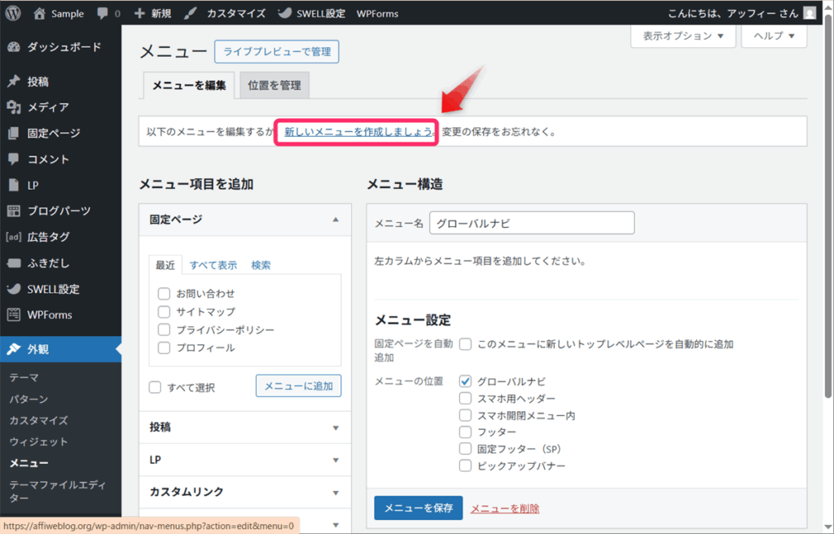This screenshot has width=834, height=534.
Task: Tick the すべて選択 checkbox
Action: 155,387
